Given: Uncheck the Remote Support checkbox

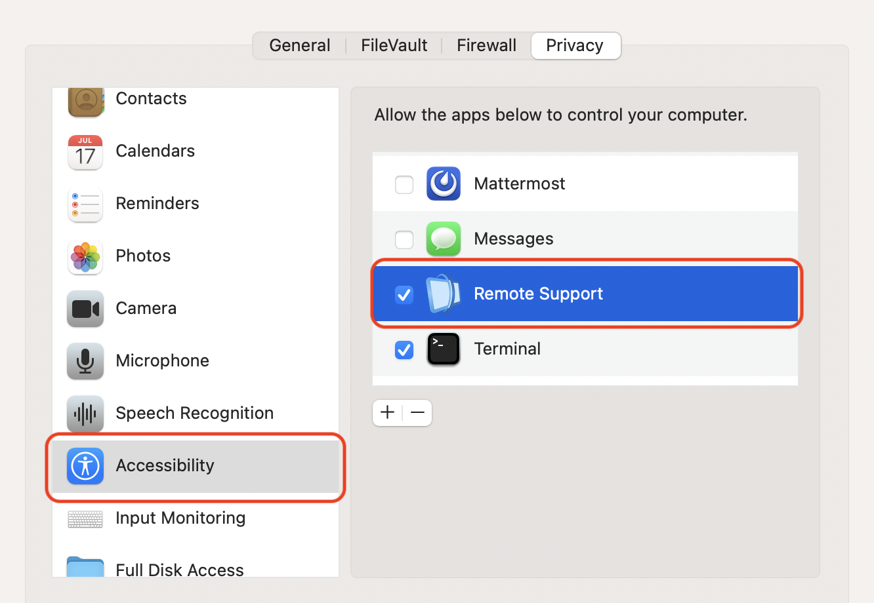Looking at the screenshot, I should [404, 295].
